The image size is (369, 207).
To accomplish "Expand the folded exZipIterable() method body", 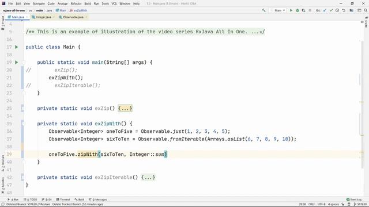I will (148, 178).
